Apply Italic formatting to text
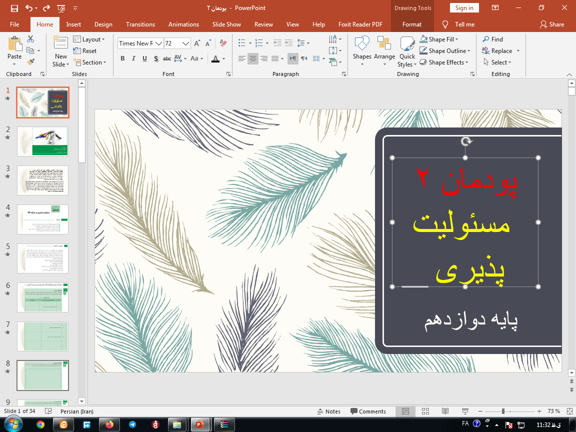Image resolution: width=576 pixels, height=432 pixels. point(133,58)
